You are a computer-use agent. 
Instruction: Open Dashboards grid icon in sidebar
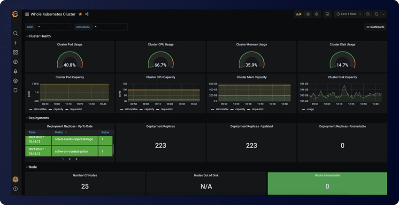(15, 53)
